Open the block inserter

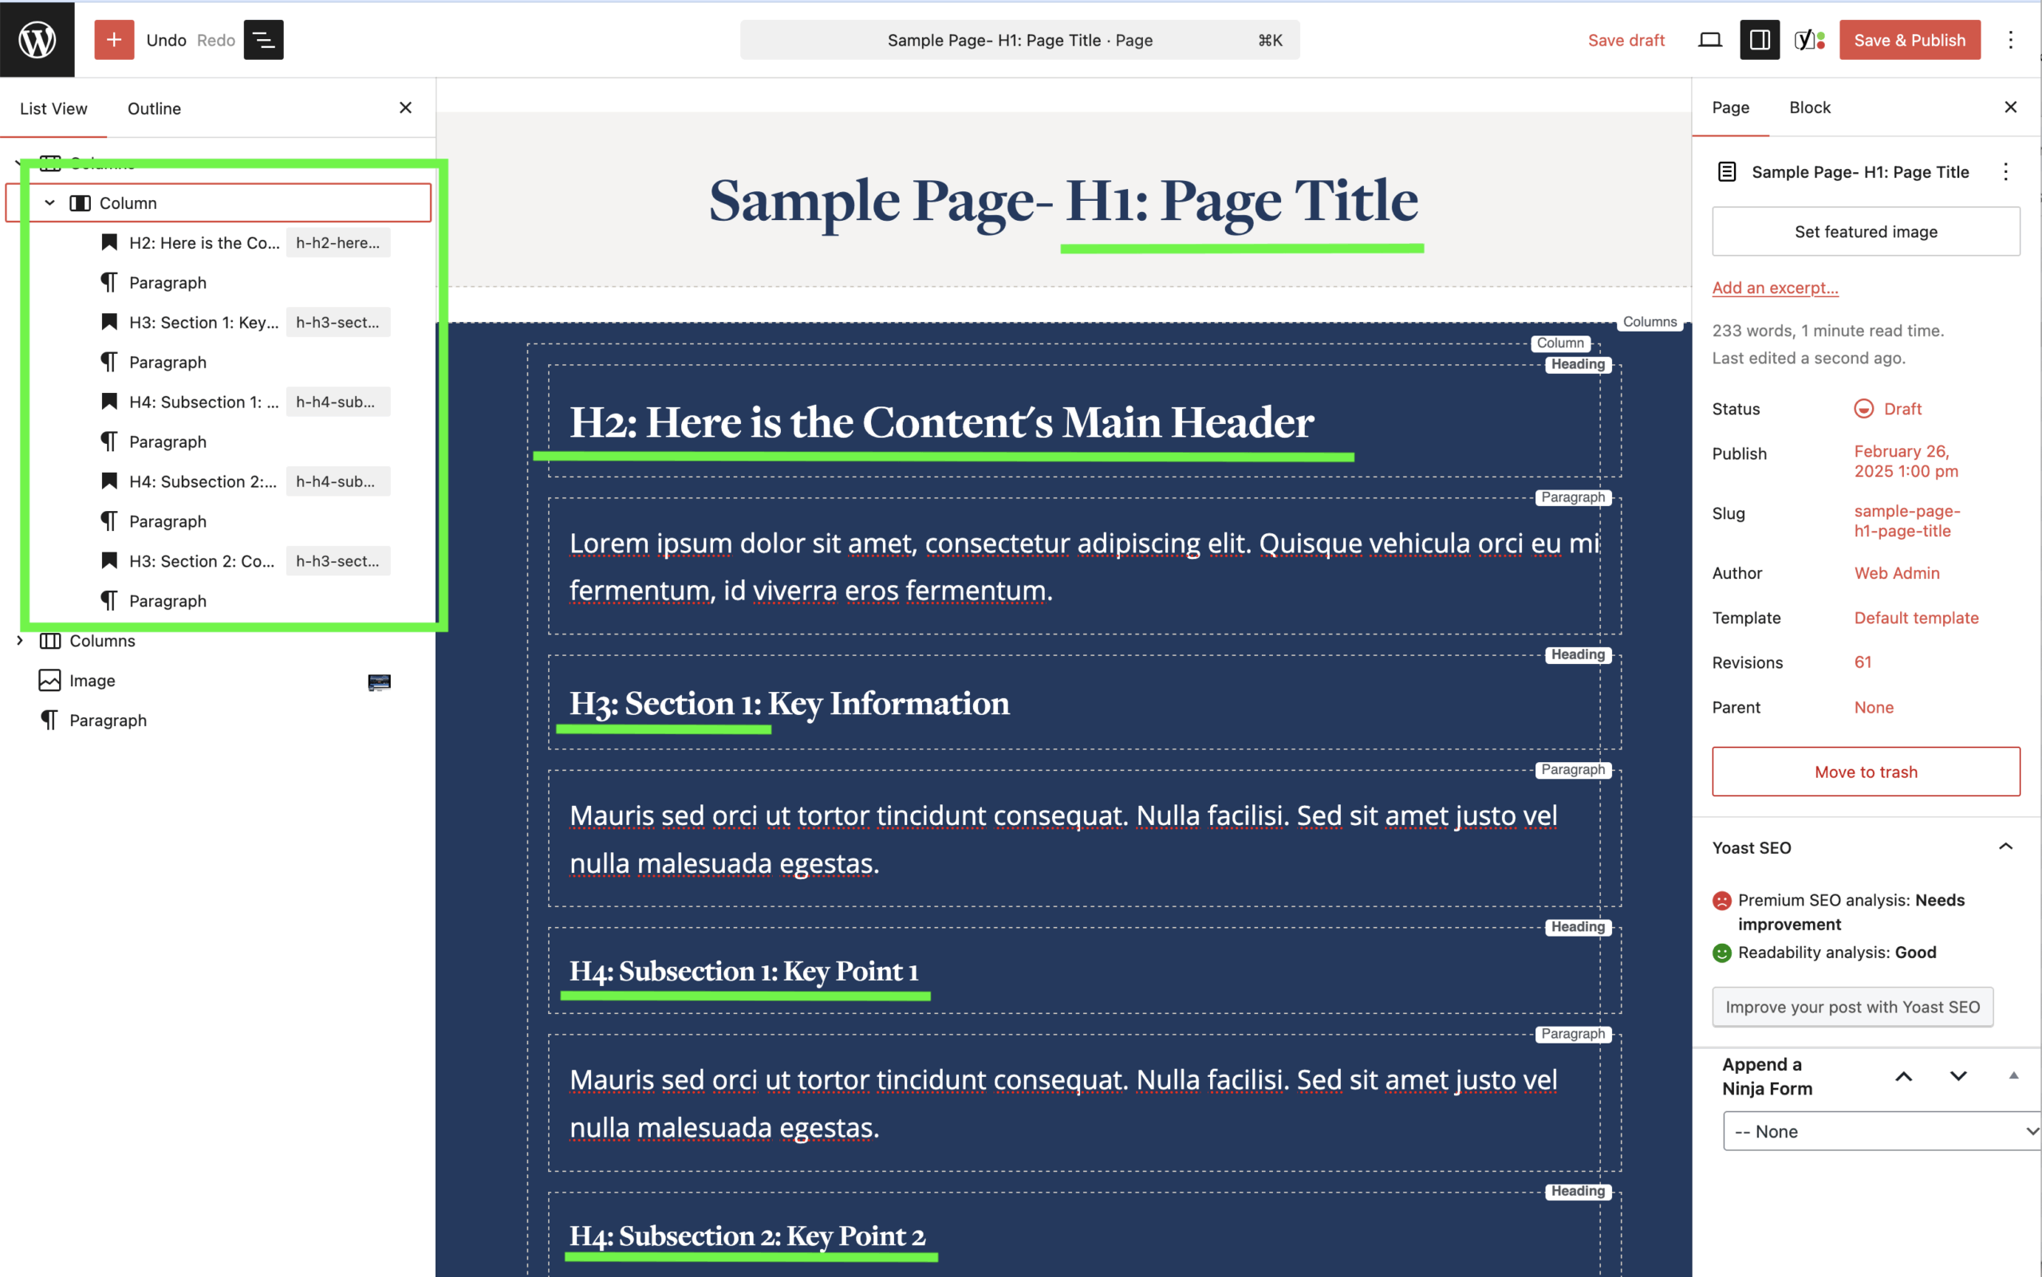(x=114, y=40)
